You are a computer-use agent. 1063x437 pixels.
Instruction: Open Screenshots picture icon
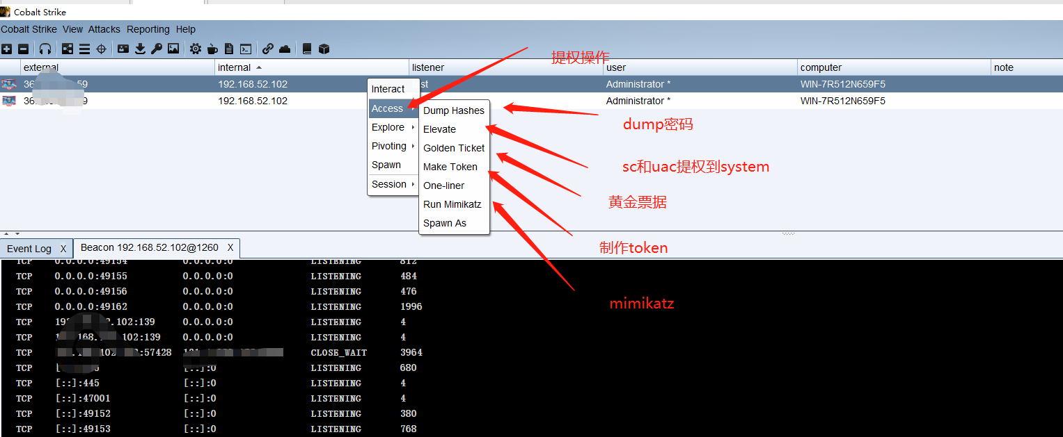coord(173,49)
